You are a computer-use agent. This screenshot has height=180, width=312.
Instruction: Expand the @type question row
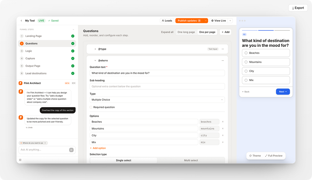coord(95,49)
